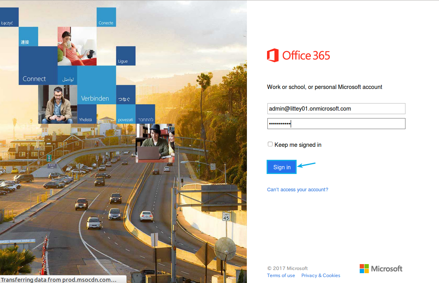Focus the password input field
Image resolution: width=439 pixels, height=283 pixels.
coord(336,124)
